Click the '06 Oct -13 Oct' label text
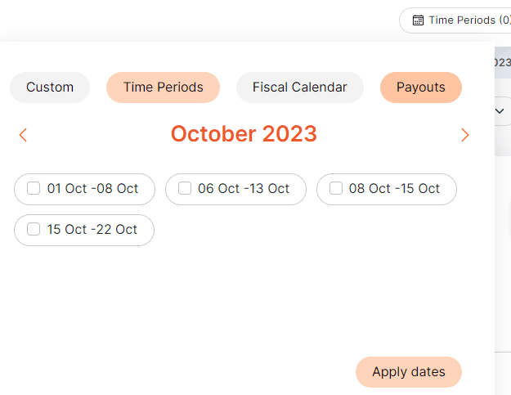This screenshot has height=395, width=511. (x=244, y=188)
